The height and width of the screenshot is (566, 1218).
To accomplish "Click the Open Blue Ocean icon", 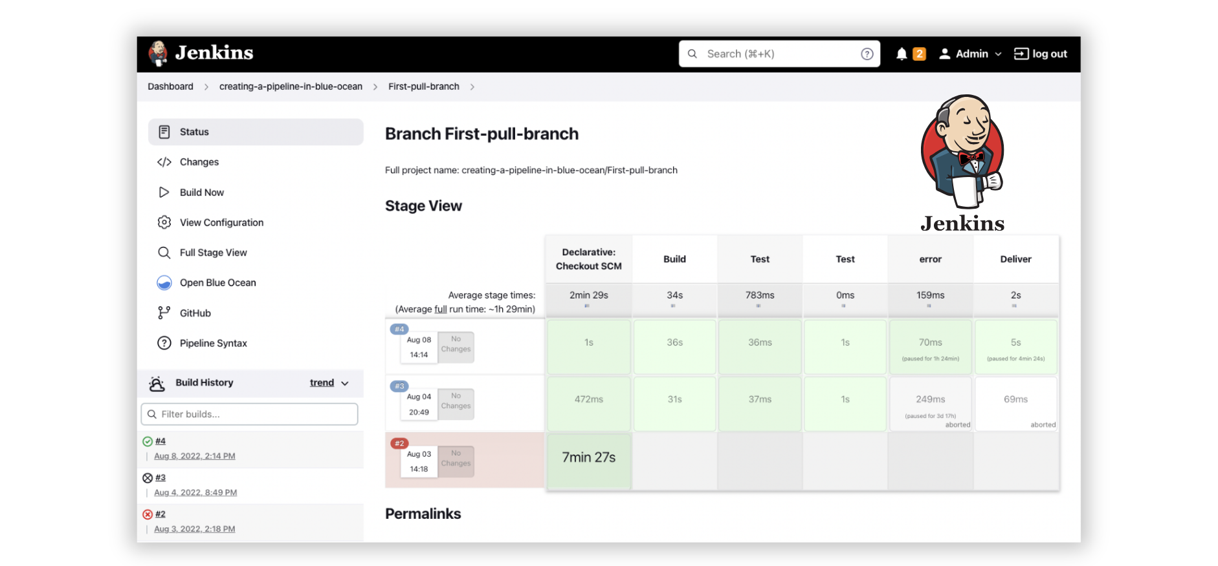I will click(164, 283).
